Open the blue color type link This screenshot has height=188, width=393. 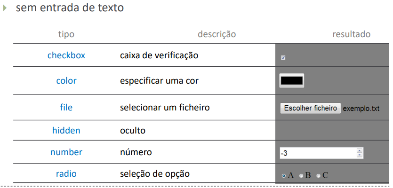click(66, 80)
